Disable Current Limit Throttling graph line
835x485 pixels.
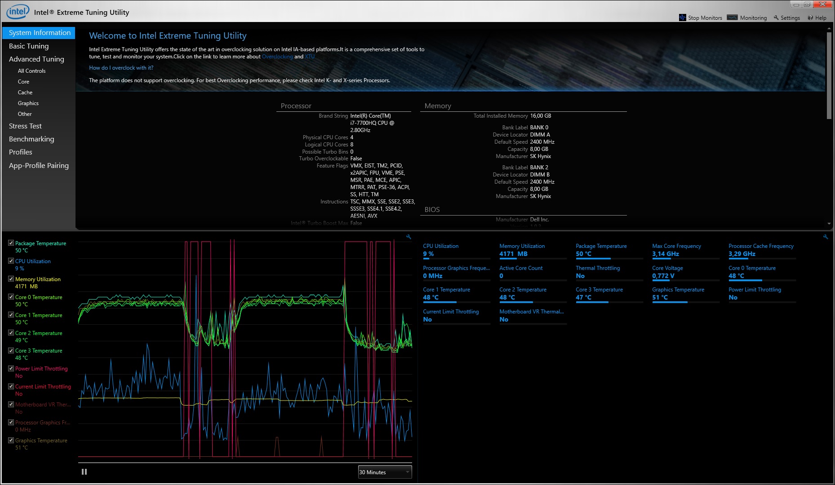(x=11, y=386)
